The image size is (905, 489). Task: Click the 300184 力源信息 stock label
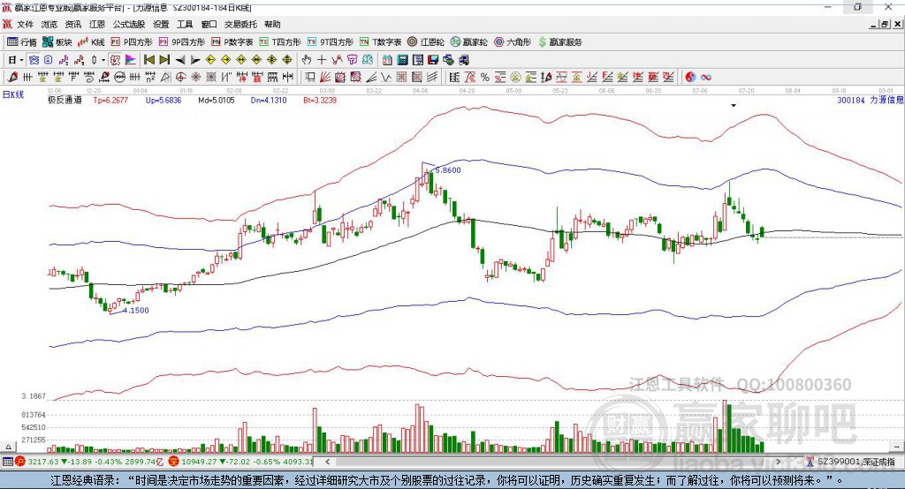[x=871, y=101]
